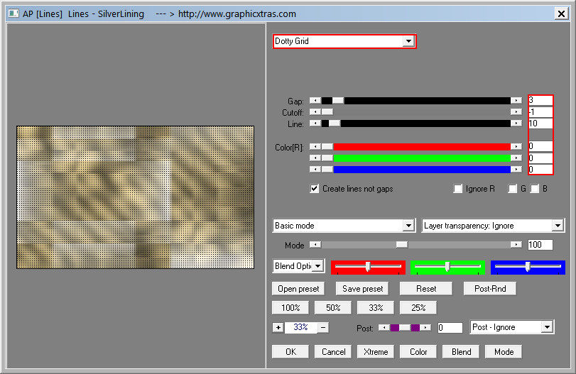The height and width of the screenshot is (374, 576).
Task: Enable the Ignore R checkbox
Action: click(x=458, y=189)
